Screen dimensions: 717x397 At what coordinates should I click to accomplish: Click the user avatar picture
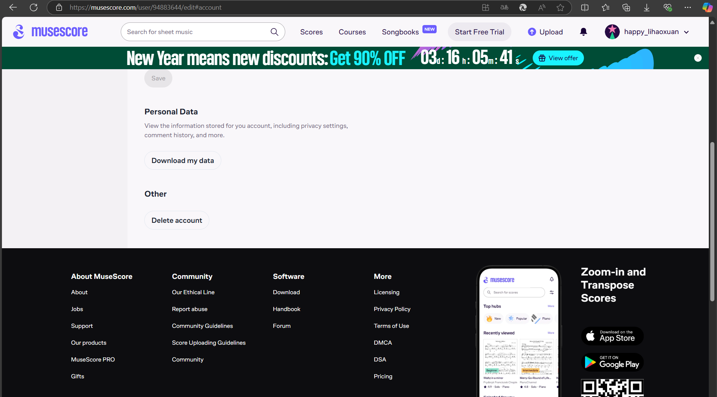[612, 32]
